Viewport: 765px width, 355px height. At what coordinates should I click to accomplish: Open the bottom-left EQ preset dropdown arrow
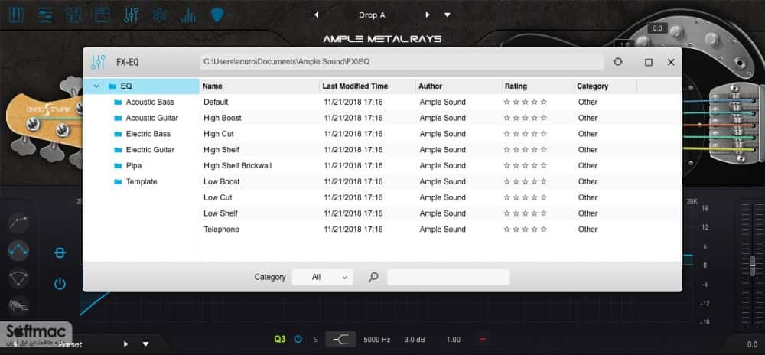[x=145, y=344]
